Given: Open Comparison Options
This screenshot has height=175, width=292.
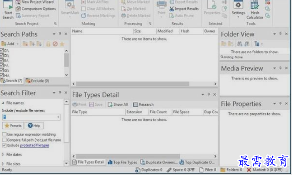Looking at the screenshot, I should 36,9.
